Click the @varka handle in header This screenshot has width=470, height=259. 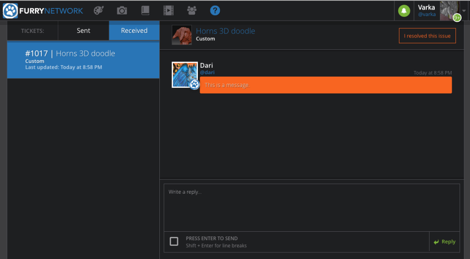tap(427, 14)
